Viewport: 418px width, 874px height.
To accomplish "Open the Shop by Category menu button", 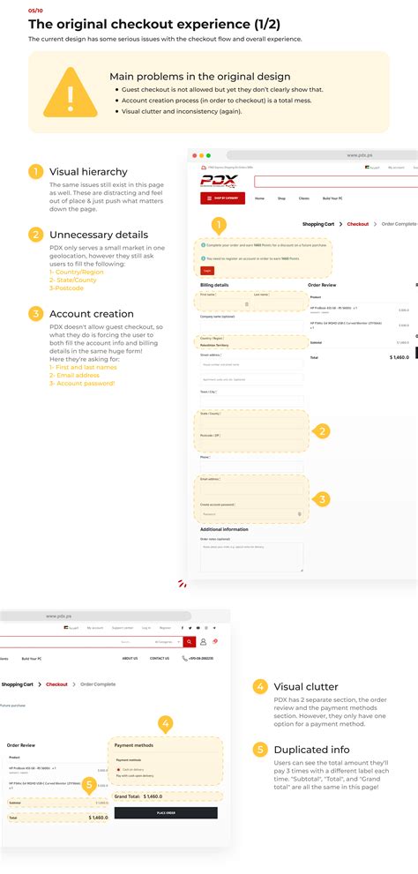I will tap(222, 198).
